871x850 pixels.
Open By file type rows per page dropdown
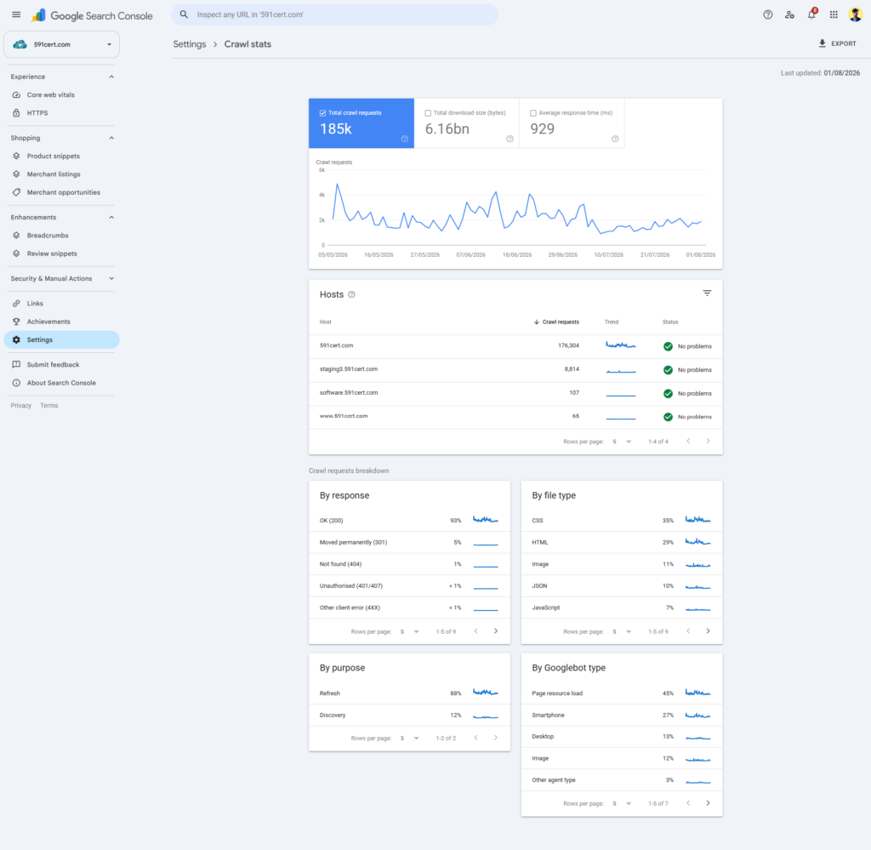[622, 631]
